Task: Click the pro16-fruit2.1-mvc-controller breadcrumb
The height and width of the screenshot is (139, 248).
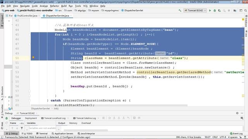Action: (x=35, y=10)
